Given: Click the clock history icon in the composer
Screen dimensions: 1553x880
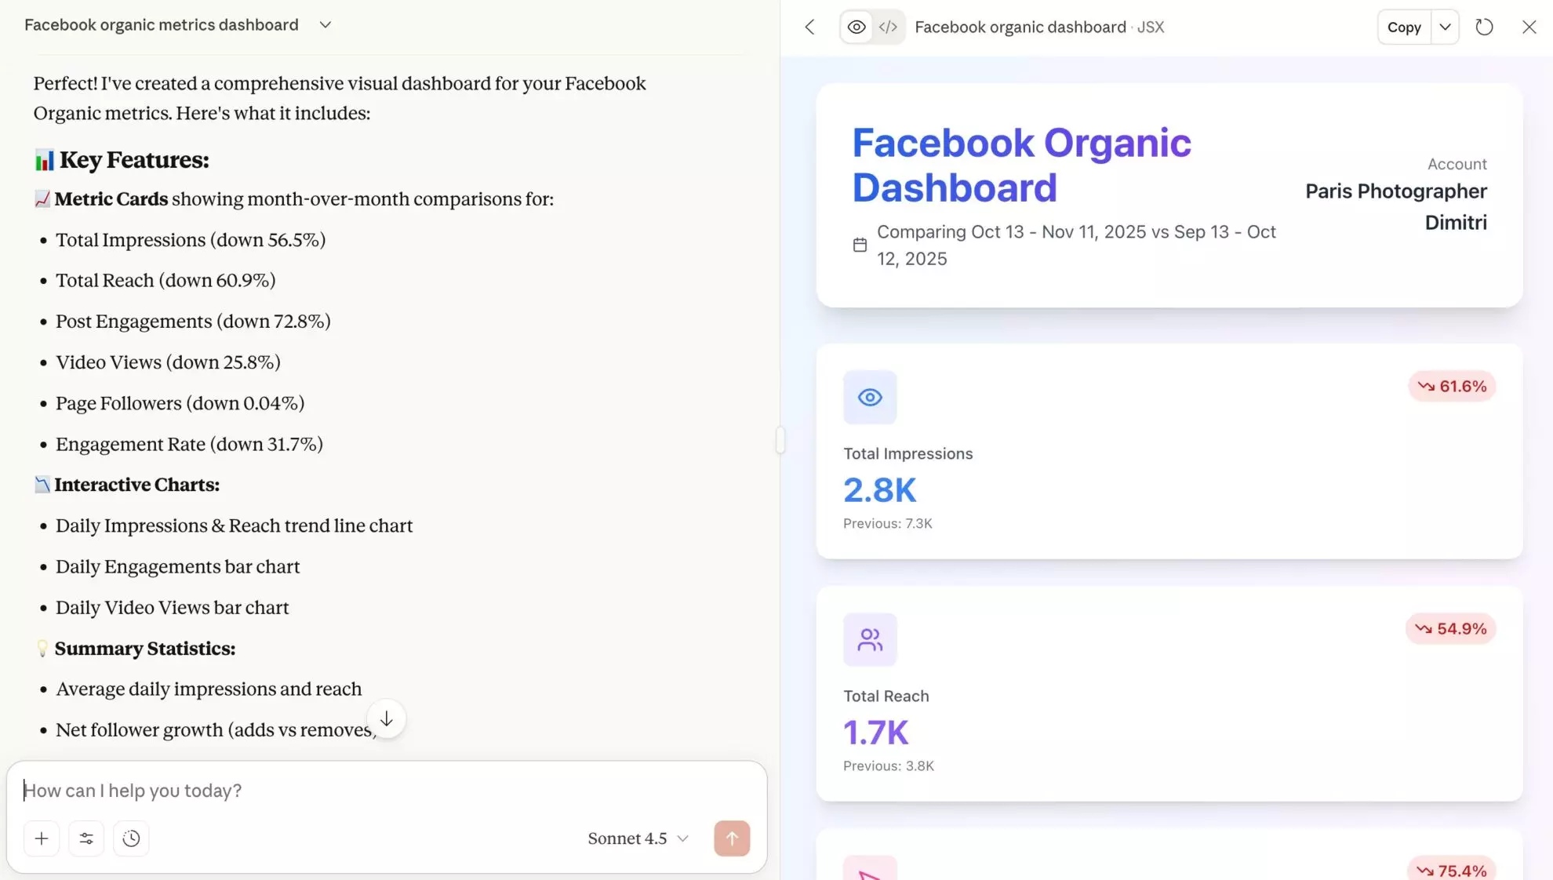Looking at the screenshot, I should click(131, 838).
